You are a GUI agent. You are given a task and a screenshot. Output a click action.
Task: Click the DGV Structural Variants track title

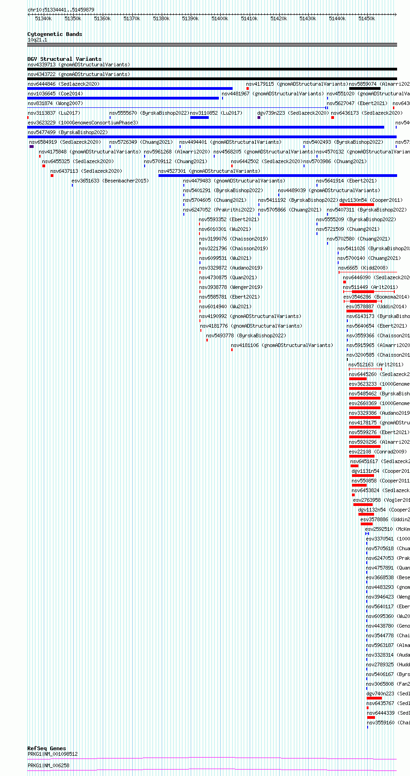(64, 59)
